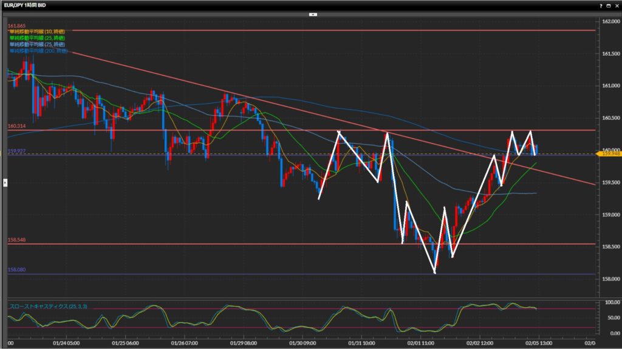
Task: Click the Slow Stochastics indicator label
Action: 48,307
